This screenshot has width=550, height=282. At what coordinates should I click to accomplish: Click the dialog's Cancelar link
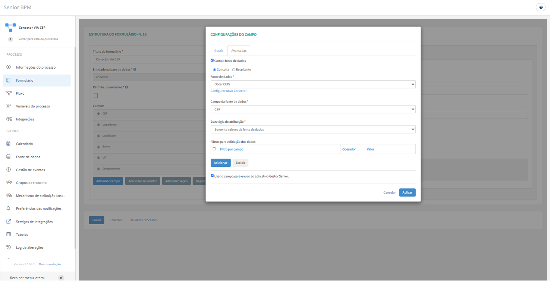pyautogui.click(x=390, y=192)
